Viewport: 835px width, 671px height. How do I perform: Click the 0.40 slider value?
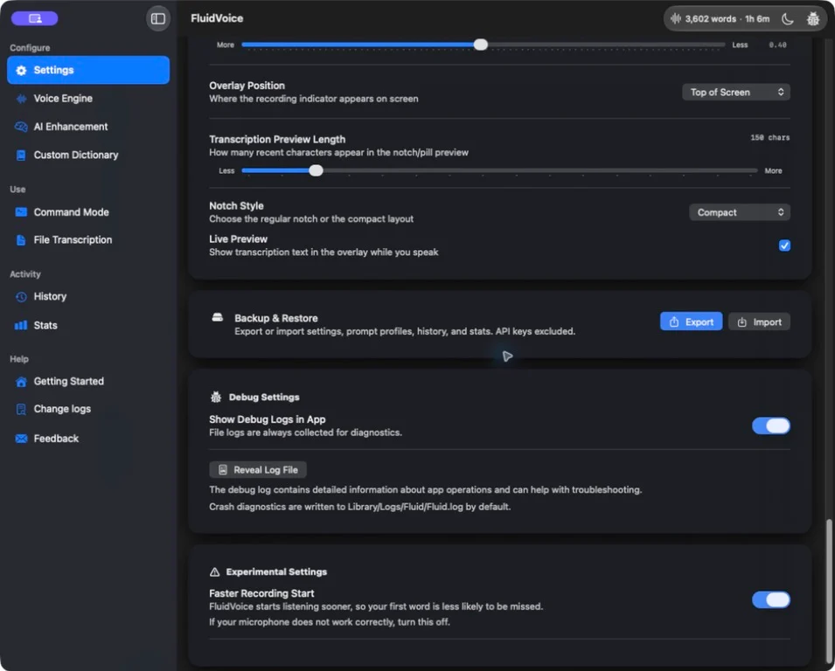777,45
